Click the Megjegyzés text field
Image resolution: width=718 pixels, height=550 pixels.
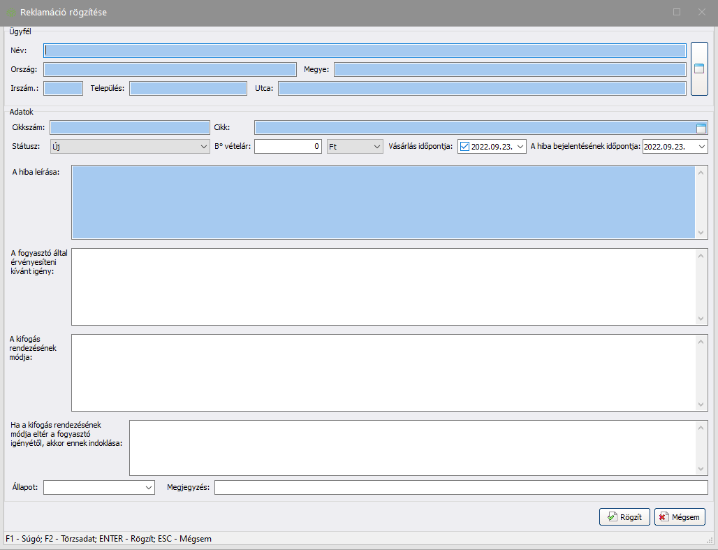tap(460, 487)
